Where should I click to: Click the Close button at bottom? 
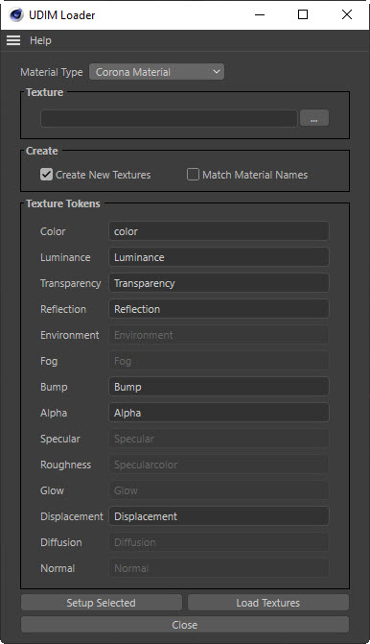point(185,625)
